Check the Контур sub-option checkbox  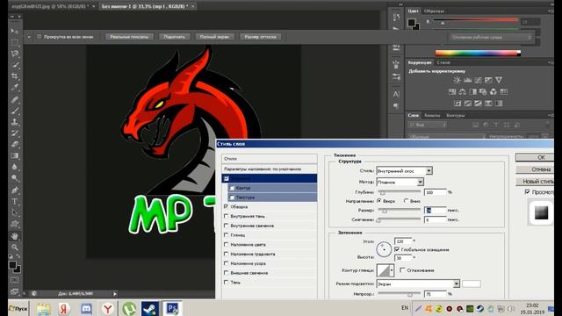(232, 188)
